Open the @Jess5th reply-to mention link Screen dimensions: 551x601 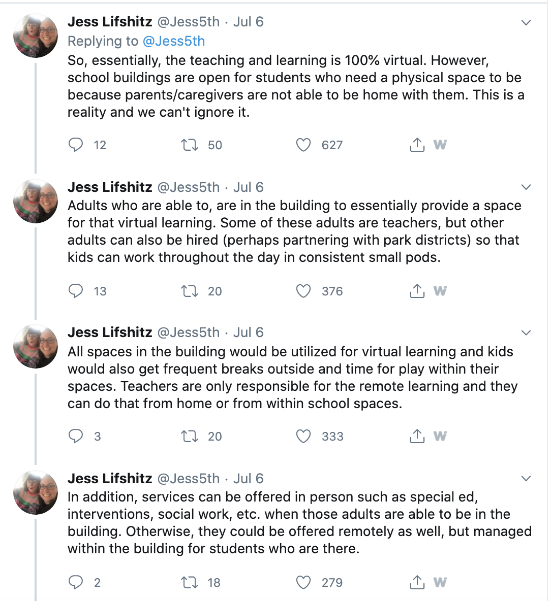pos(174,41)
